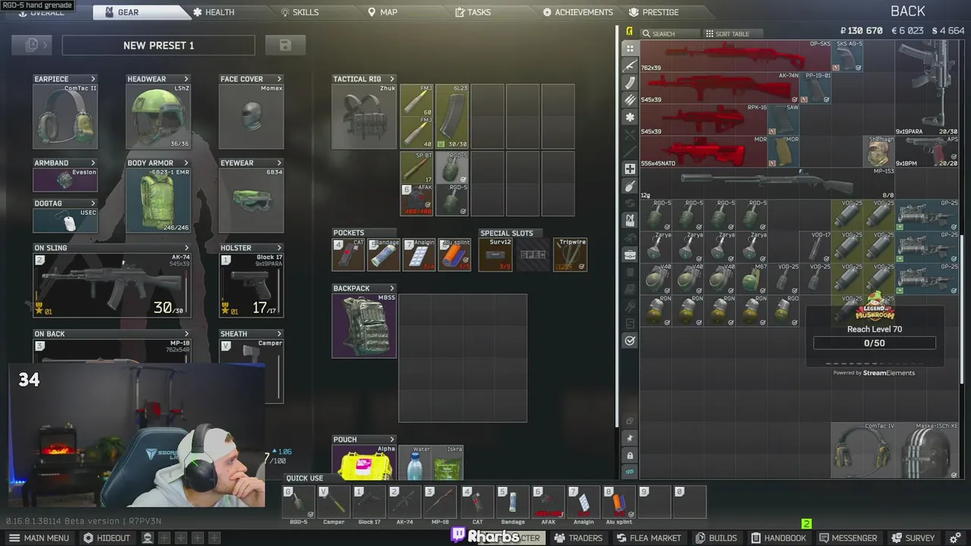Click the yellow tag icon above the stash filters

[x=630, y=32]
